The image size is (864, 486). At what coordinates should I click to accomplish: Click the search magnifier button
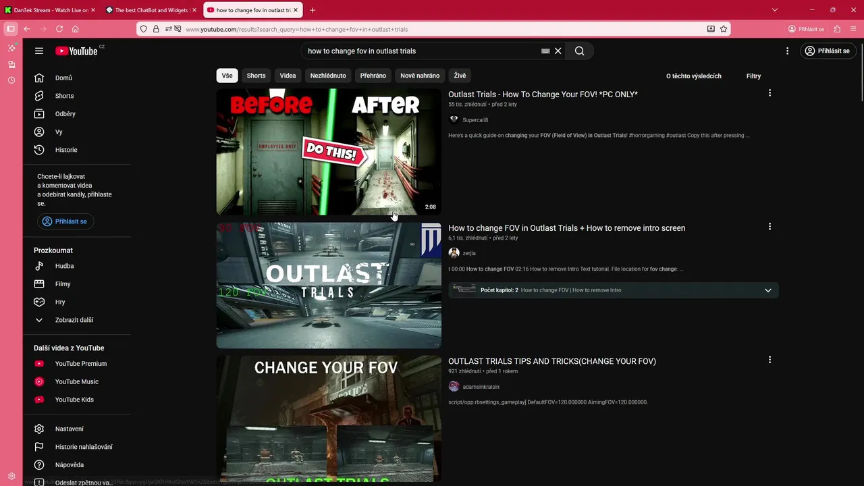[x=579, y=51]
